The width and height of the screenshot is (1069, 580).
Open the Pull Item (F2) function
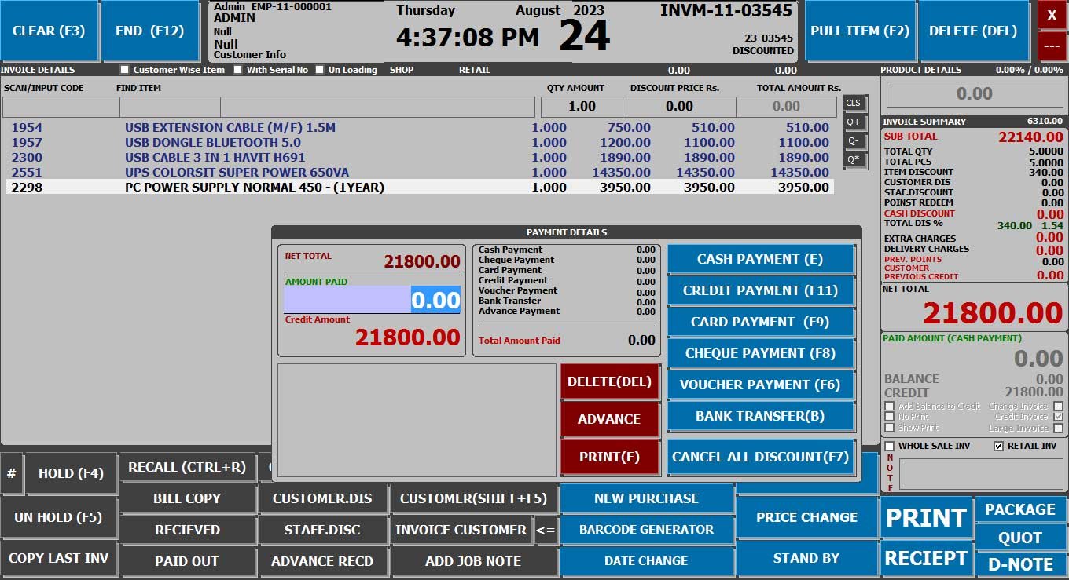[x=859, y=31]
